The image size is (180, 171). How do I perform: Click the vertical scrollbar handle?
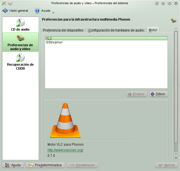[176, 87]
